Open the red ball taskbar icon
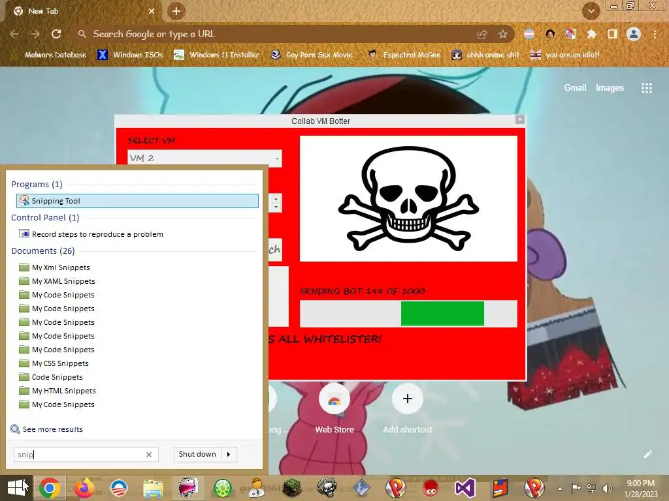This screenshot has width=669, height=501. (431, 488)
